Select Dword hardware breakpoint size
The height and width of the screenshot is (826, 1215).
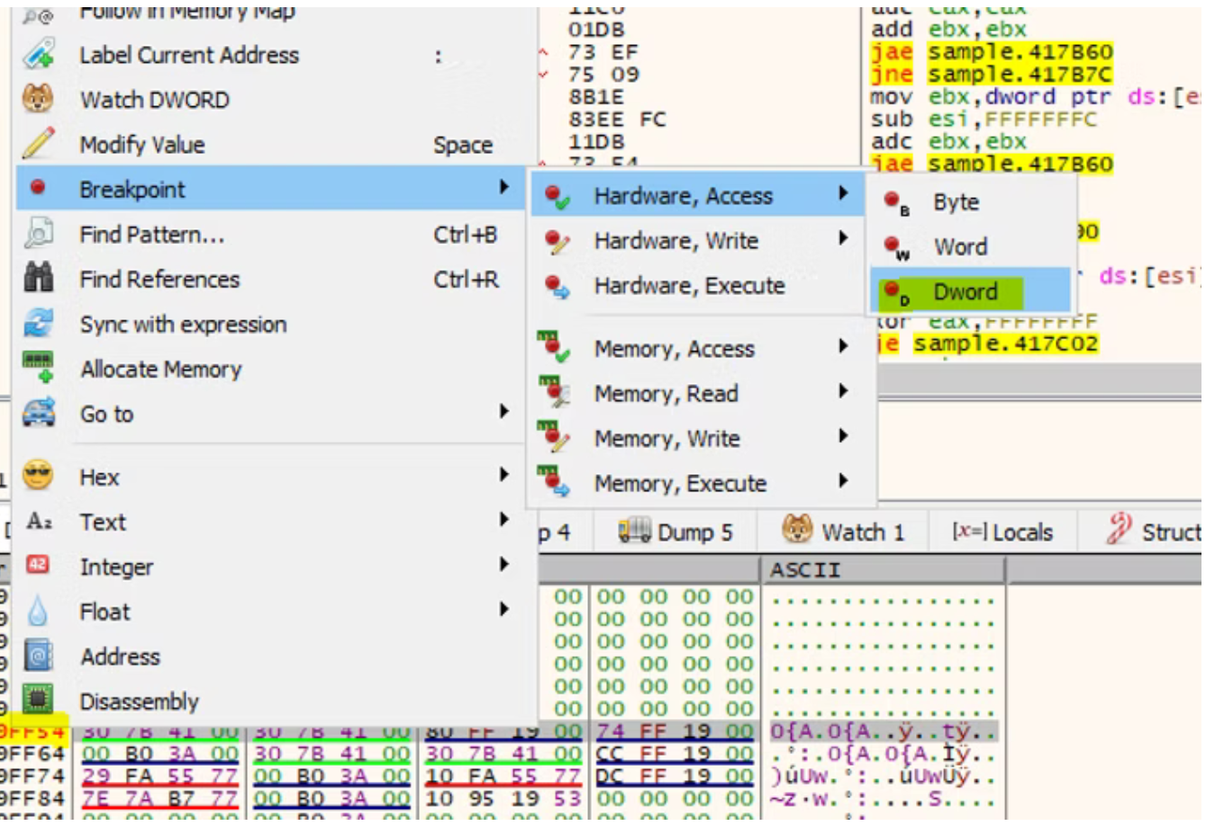(x=965, y=292)
